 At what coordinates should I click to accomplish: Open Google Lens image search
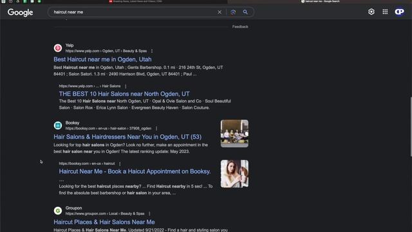[233, 12]
